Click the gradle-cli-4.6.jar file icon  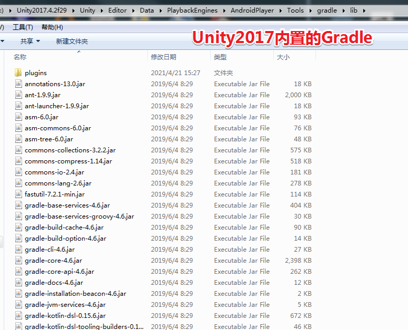pos(18,249)
